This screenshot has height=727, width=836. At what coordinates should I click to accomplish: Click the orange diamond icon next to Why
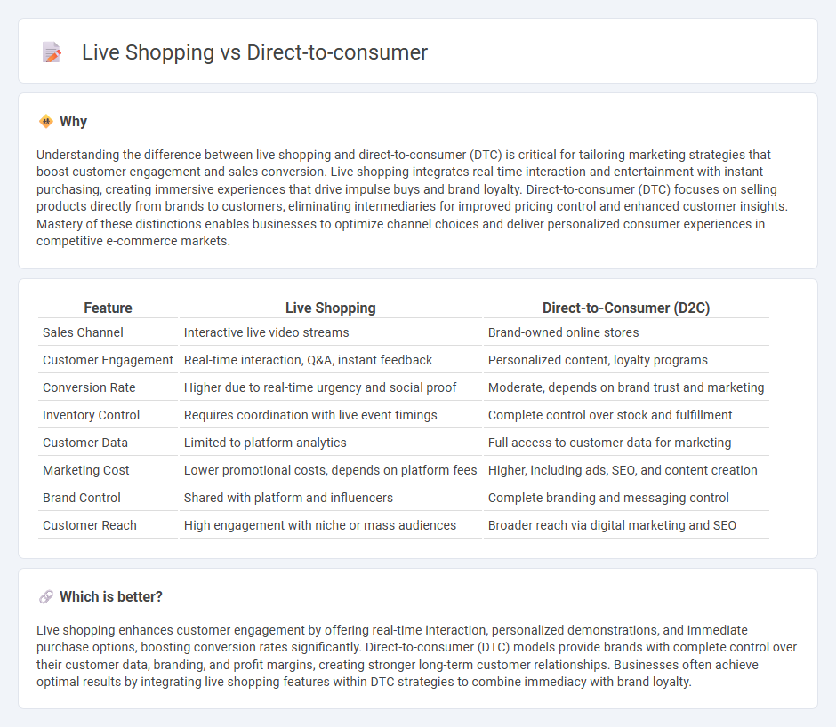(x=46, y=122)
